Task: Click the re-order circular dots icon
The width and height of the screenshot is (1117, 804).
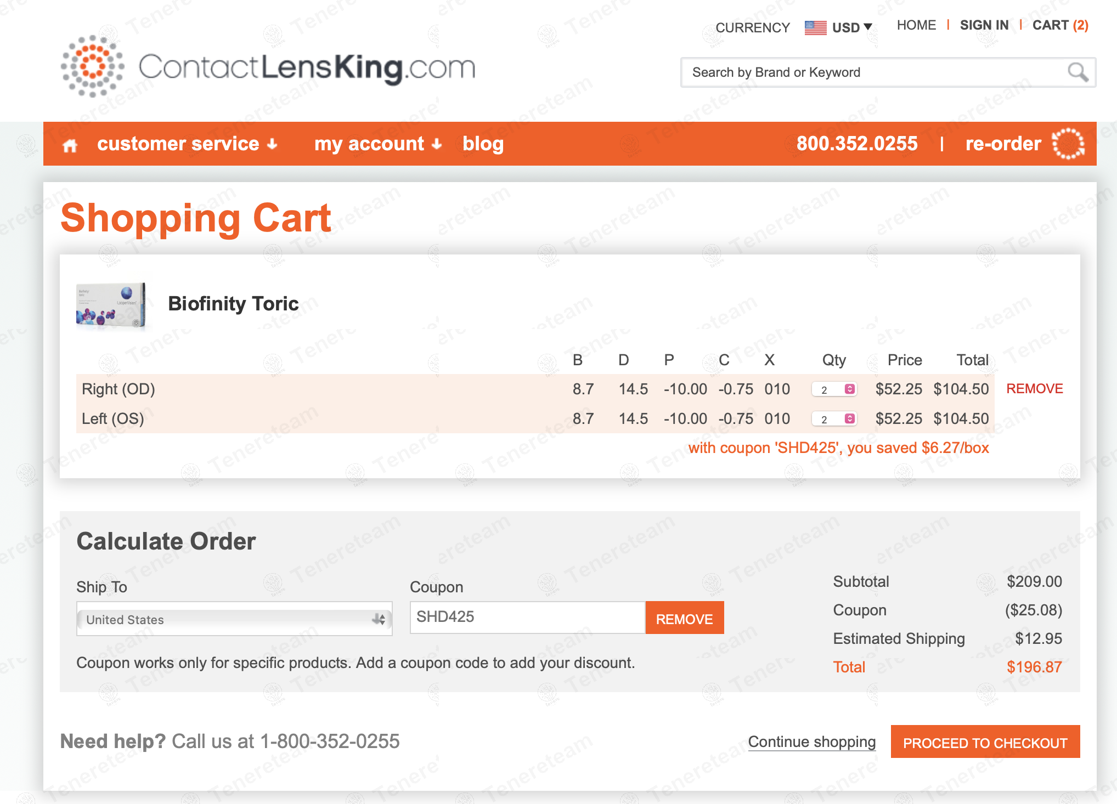Action: point(1068,144)
